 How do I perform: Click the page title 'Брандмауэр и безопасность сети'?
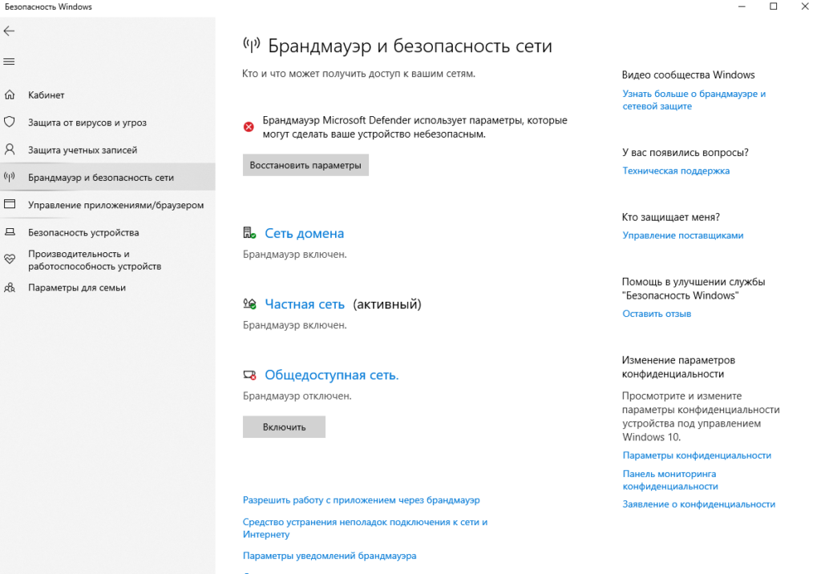point(410,46)
